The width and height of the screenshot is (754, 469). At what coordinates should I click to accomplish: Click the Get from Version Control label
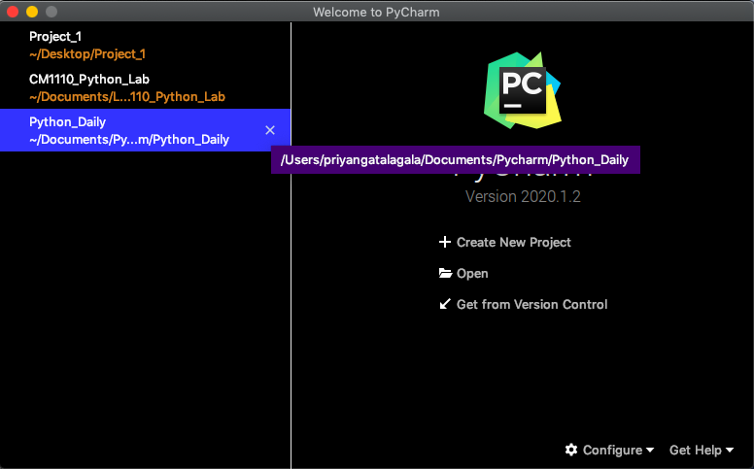point(531,304)
